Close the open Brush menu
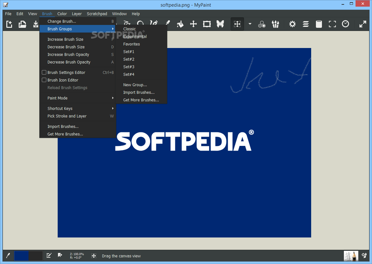 click(x=47, y=14)
